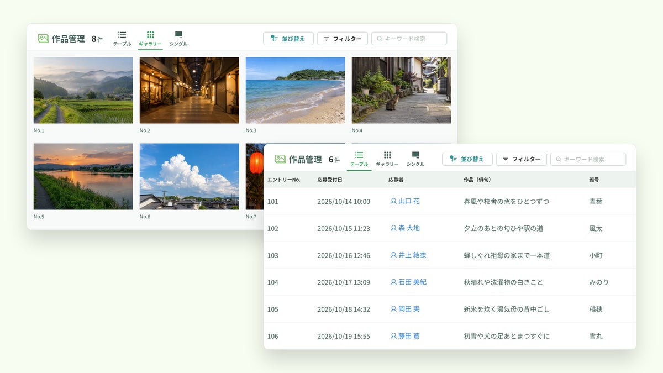The image size is (663, 373).
Task: Open applicant link 藤田 蒼
Action: [x=405, y=336]
